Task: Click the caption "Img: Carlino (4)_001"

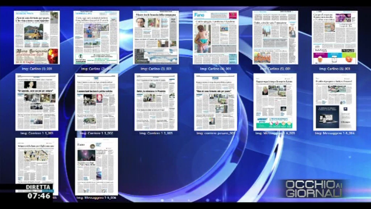Action: 216,69
